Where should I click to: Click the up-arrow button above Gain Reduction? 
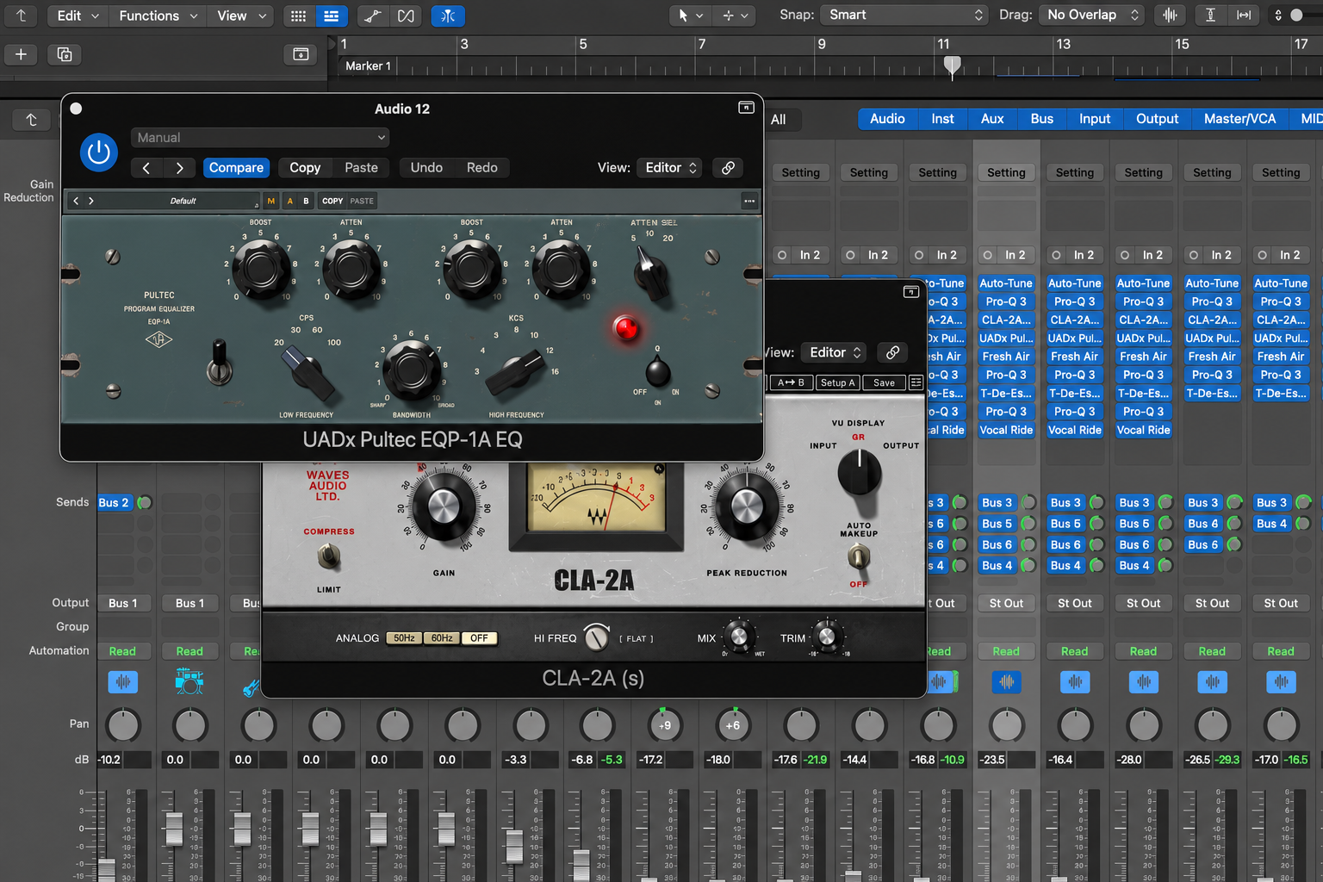pos(31,120)
